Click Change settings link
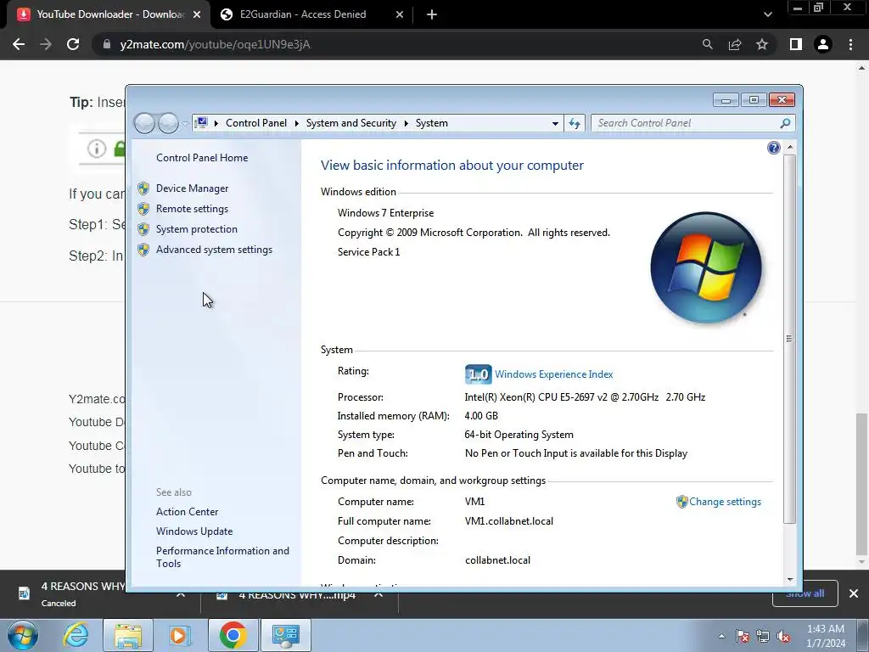The width and height of the screenshot is (869, 652). pyautogui.click(x=725, y=502)
